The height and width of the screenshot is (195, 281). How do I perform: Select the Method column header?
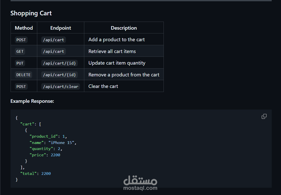pos(24,28)
